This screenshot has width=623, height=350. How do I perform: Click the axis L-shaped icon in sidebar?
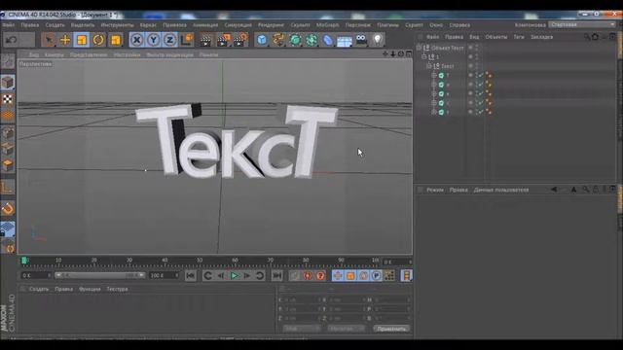(8, 187)
